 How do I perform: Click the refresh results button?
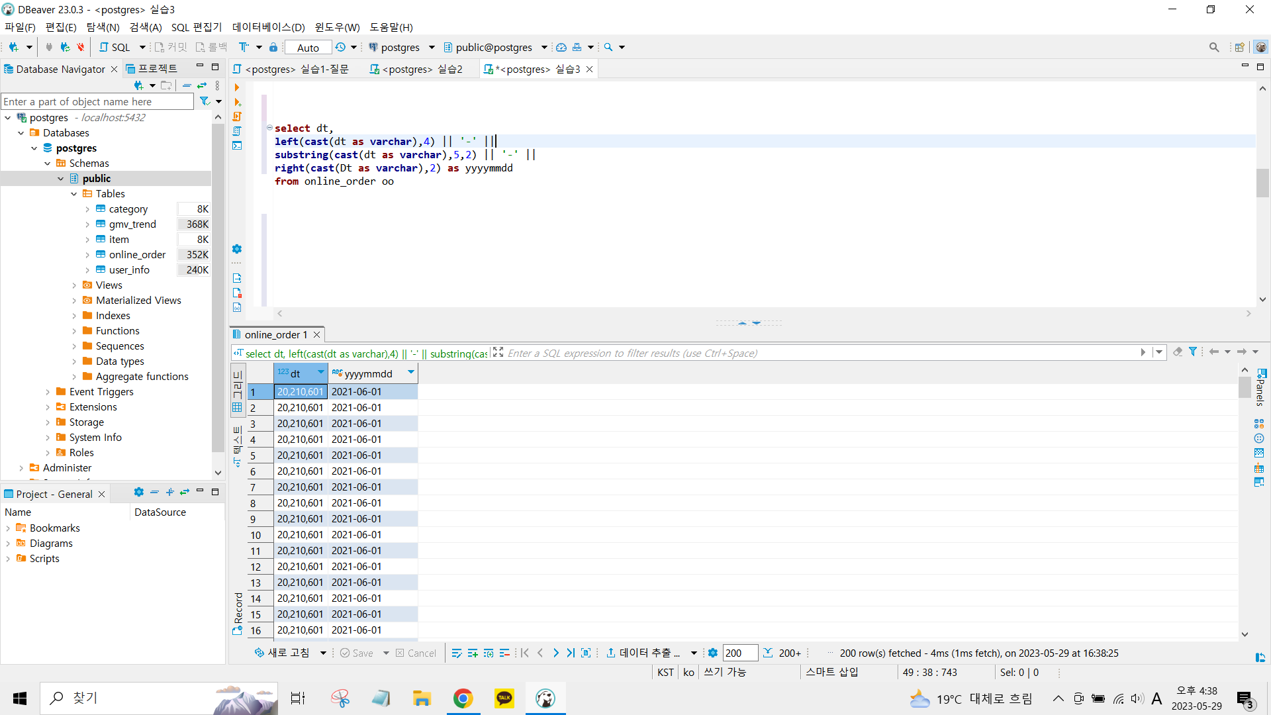coord(283,653)
